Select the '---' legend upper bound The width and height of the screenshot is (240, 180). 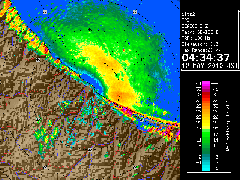[214, 84]
